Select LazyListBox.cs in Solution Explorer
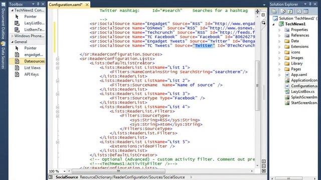The image size is (321, 180). coord(300,91)
